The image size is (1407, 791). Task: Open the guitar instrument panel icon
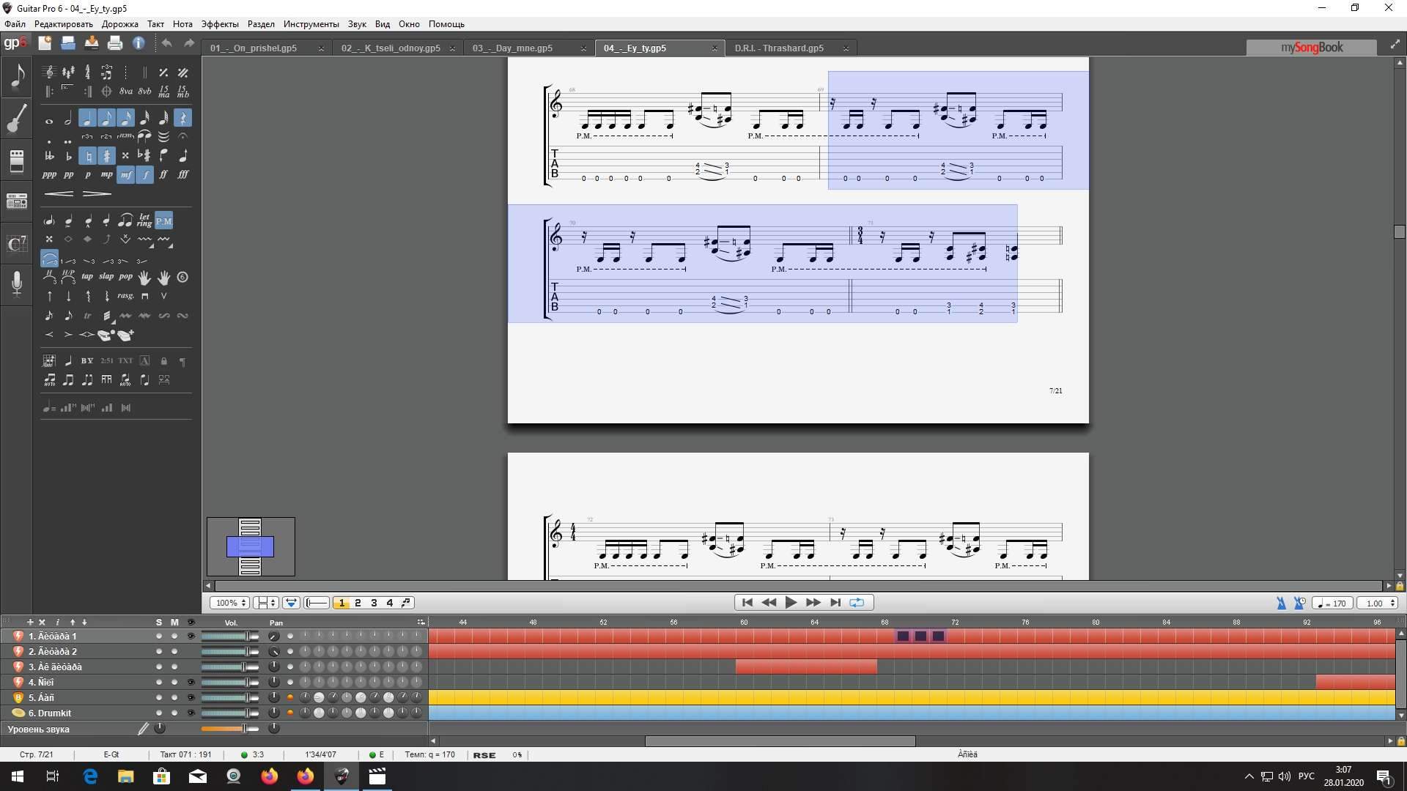click(x=16, y=119)
